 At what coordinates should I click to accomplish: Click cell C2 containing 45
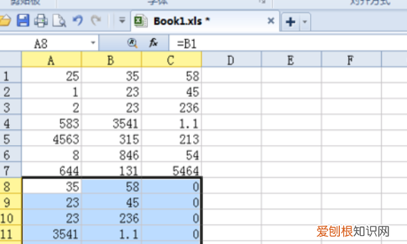(172, 91)
